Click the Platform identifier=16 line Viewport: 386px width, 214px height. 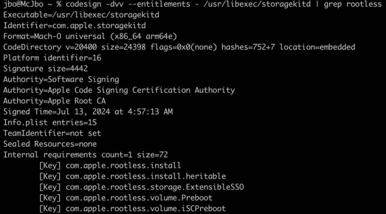coord(52,58)
